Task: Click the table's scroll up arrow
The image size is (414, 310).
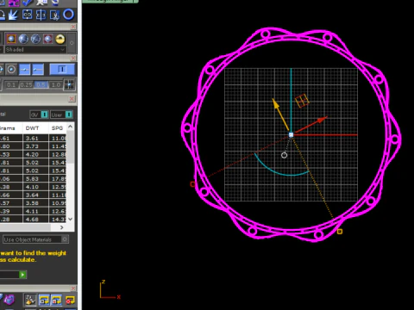Action: tap(70, 127)
